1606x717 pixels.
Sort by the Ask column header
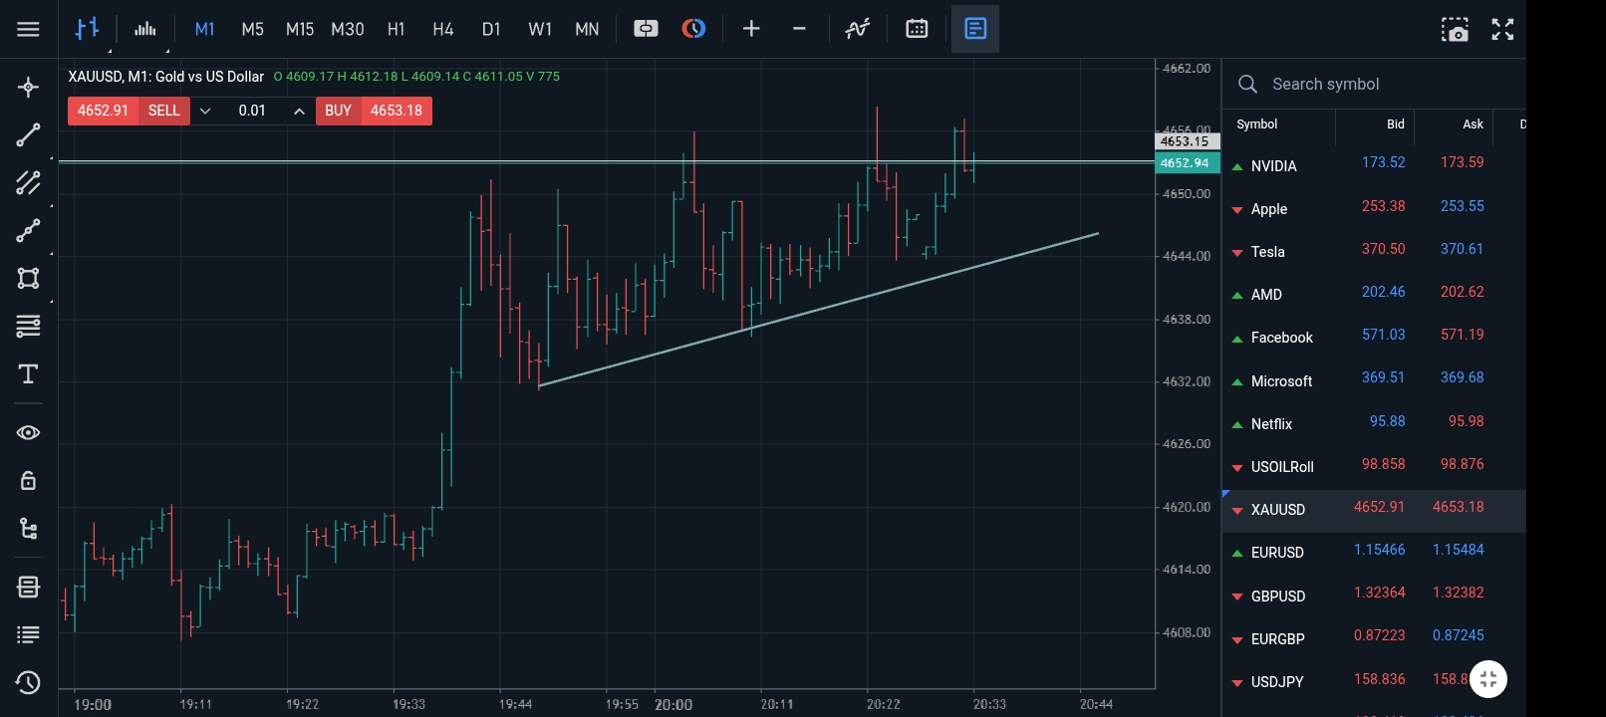click(x=1473, y=124)
